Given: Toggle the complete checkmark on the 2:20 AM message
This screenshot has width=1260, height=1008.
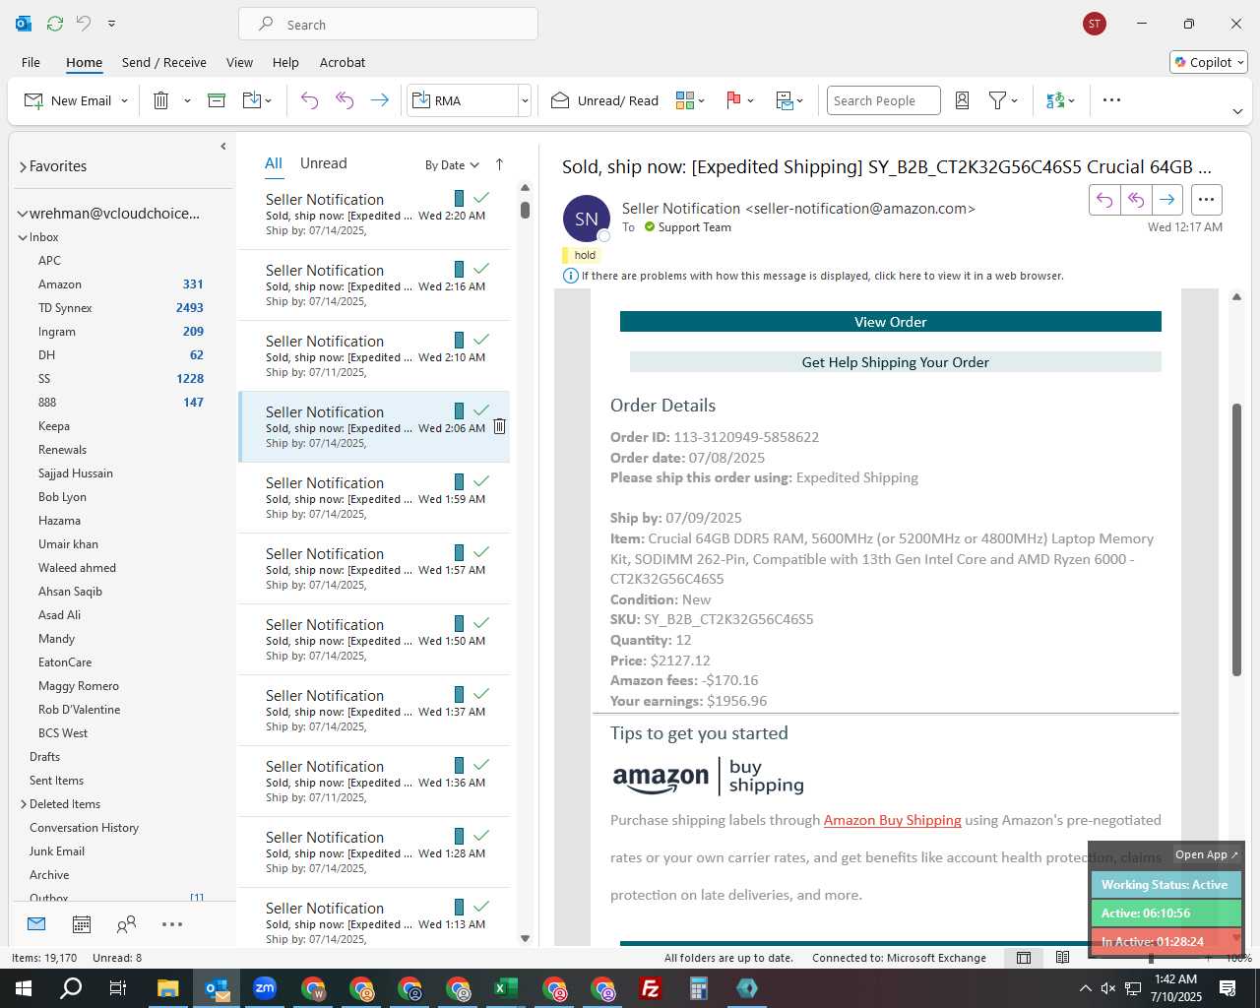Looking at the screenshot, I should (481, 198).
